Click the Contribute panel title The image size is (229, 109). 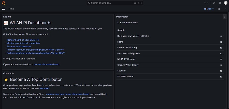9,73
